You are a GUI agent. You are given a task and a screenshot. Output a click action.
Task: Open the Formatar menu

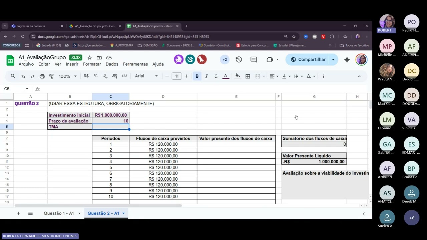tap(92, 64)
